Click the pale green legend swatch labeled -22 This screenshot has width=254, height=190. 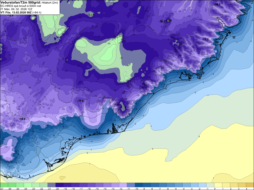(x=44, y=185)
